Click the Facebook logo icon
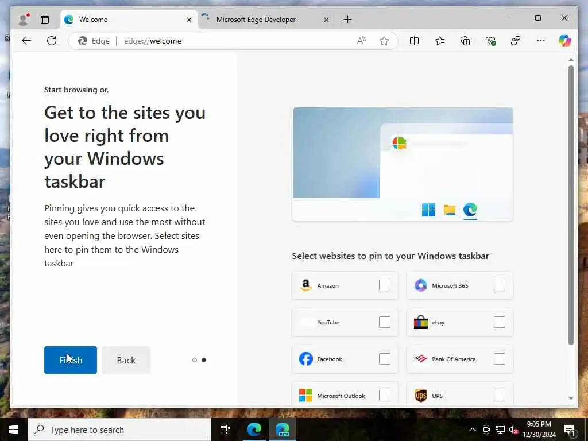Viewport: 588px width, 441px height. 306,359
